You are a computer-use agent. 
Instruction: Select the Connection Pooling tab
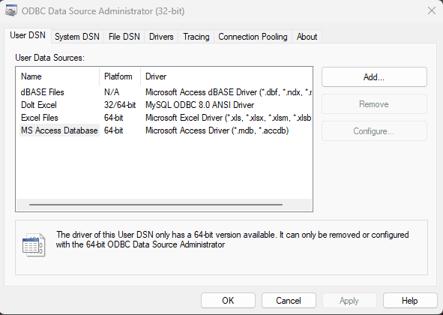[x=253, y=37]
